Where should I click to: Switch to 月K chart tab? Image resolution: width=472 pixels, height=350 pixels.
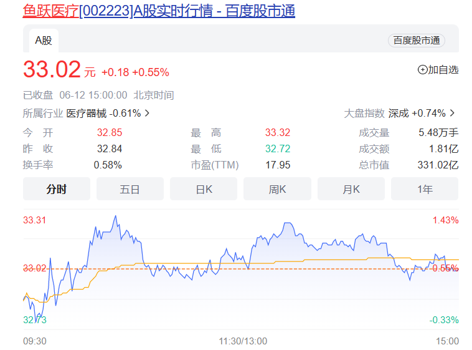tap(351, 189)
